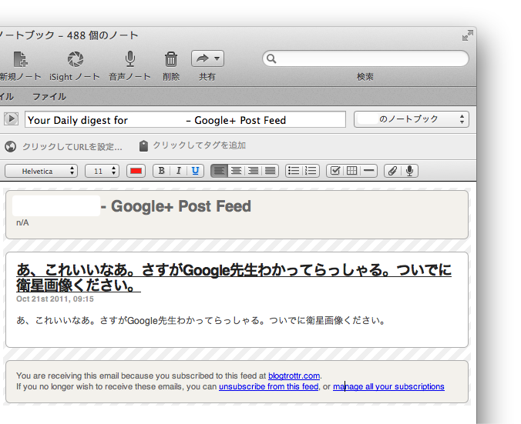Open the 共有 share dropdown button

click(207, 58)
